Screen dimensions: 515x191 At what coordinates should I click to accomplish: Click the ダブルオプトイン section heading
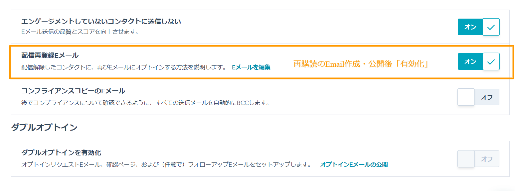(x=44, y=127)
